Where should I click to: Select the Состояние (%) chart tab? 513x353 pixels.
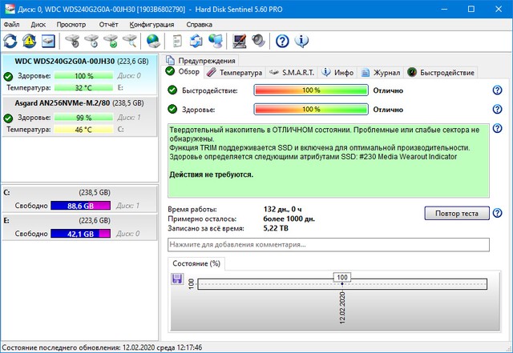tap(196, 263)
